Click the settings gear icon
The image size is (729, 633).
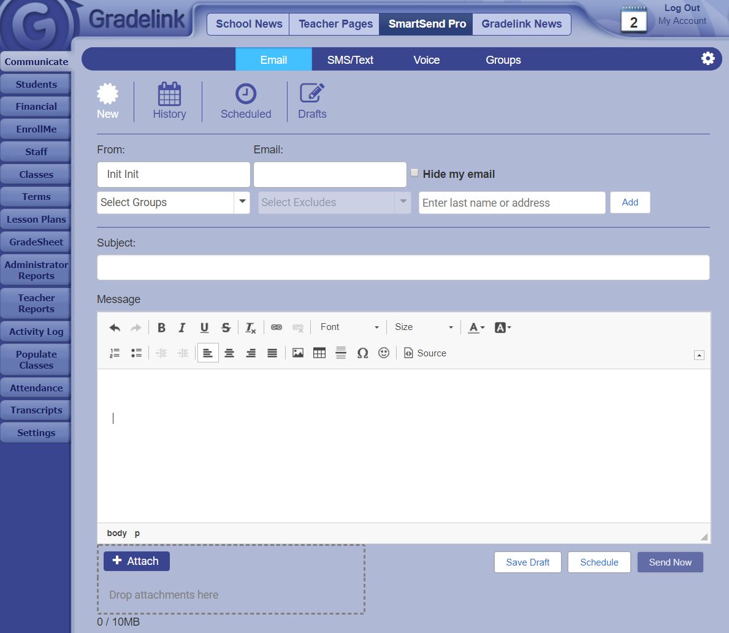point(708,58)
